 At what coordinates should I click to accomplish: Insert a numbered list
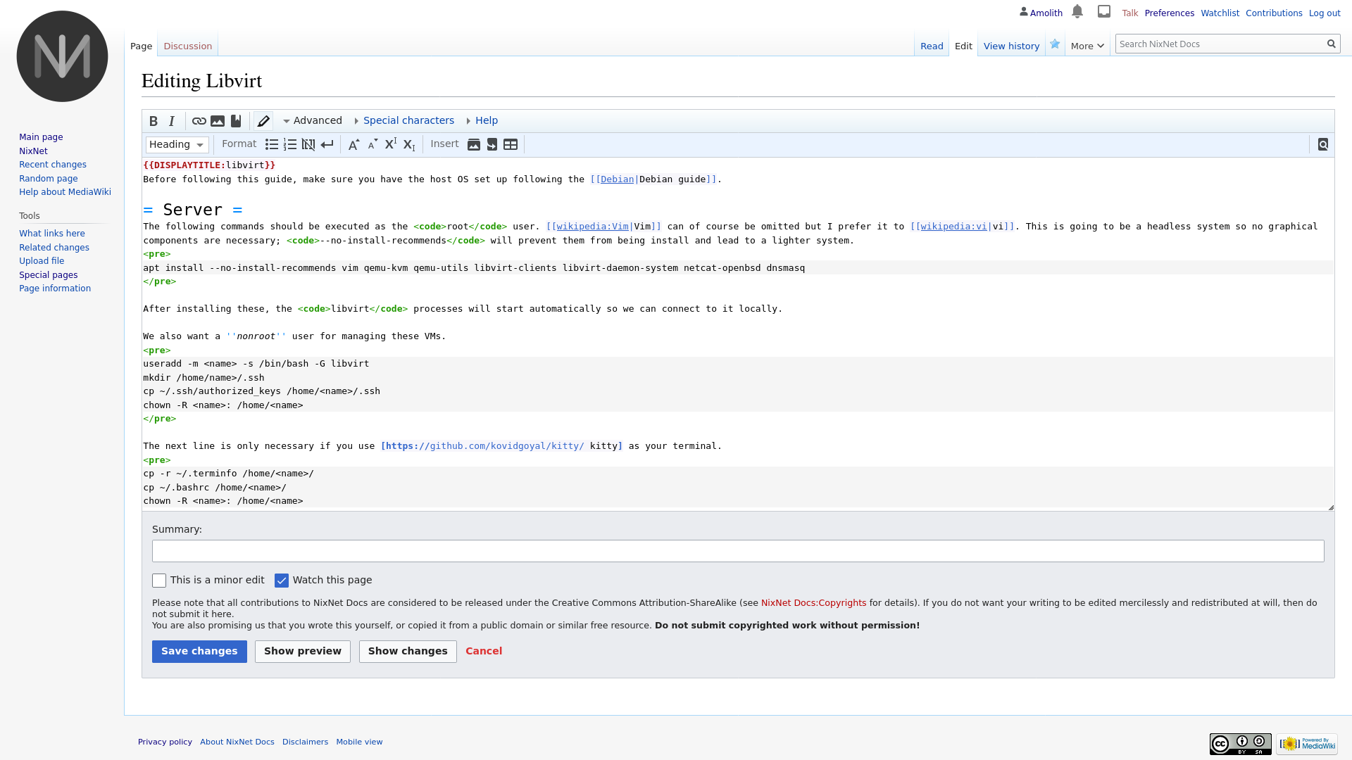coord(290,144)
